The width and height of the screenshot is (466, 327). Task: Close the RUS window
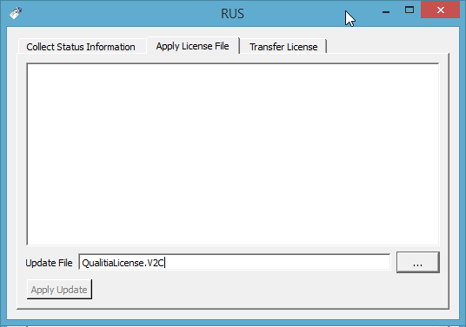[x=441, y=10]
